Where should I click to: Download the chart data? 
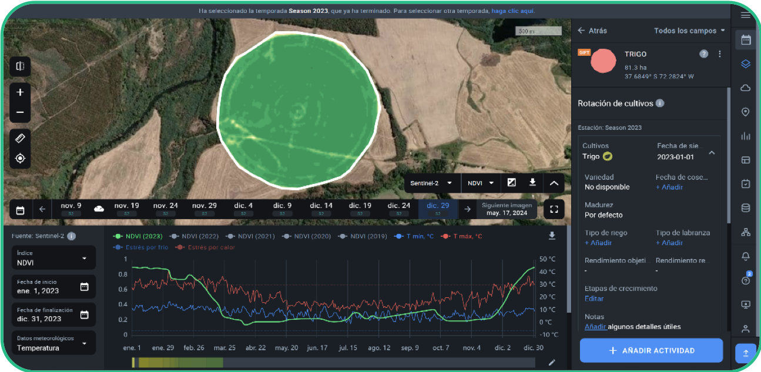coord(551,236)
